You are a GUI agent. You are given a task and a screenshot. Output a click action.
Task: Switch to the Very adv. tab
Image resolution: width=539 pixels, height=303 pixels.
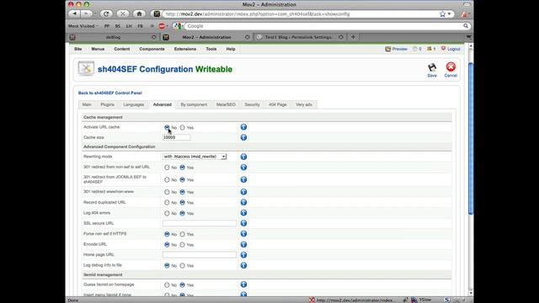(304, 104)
